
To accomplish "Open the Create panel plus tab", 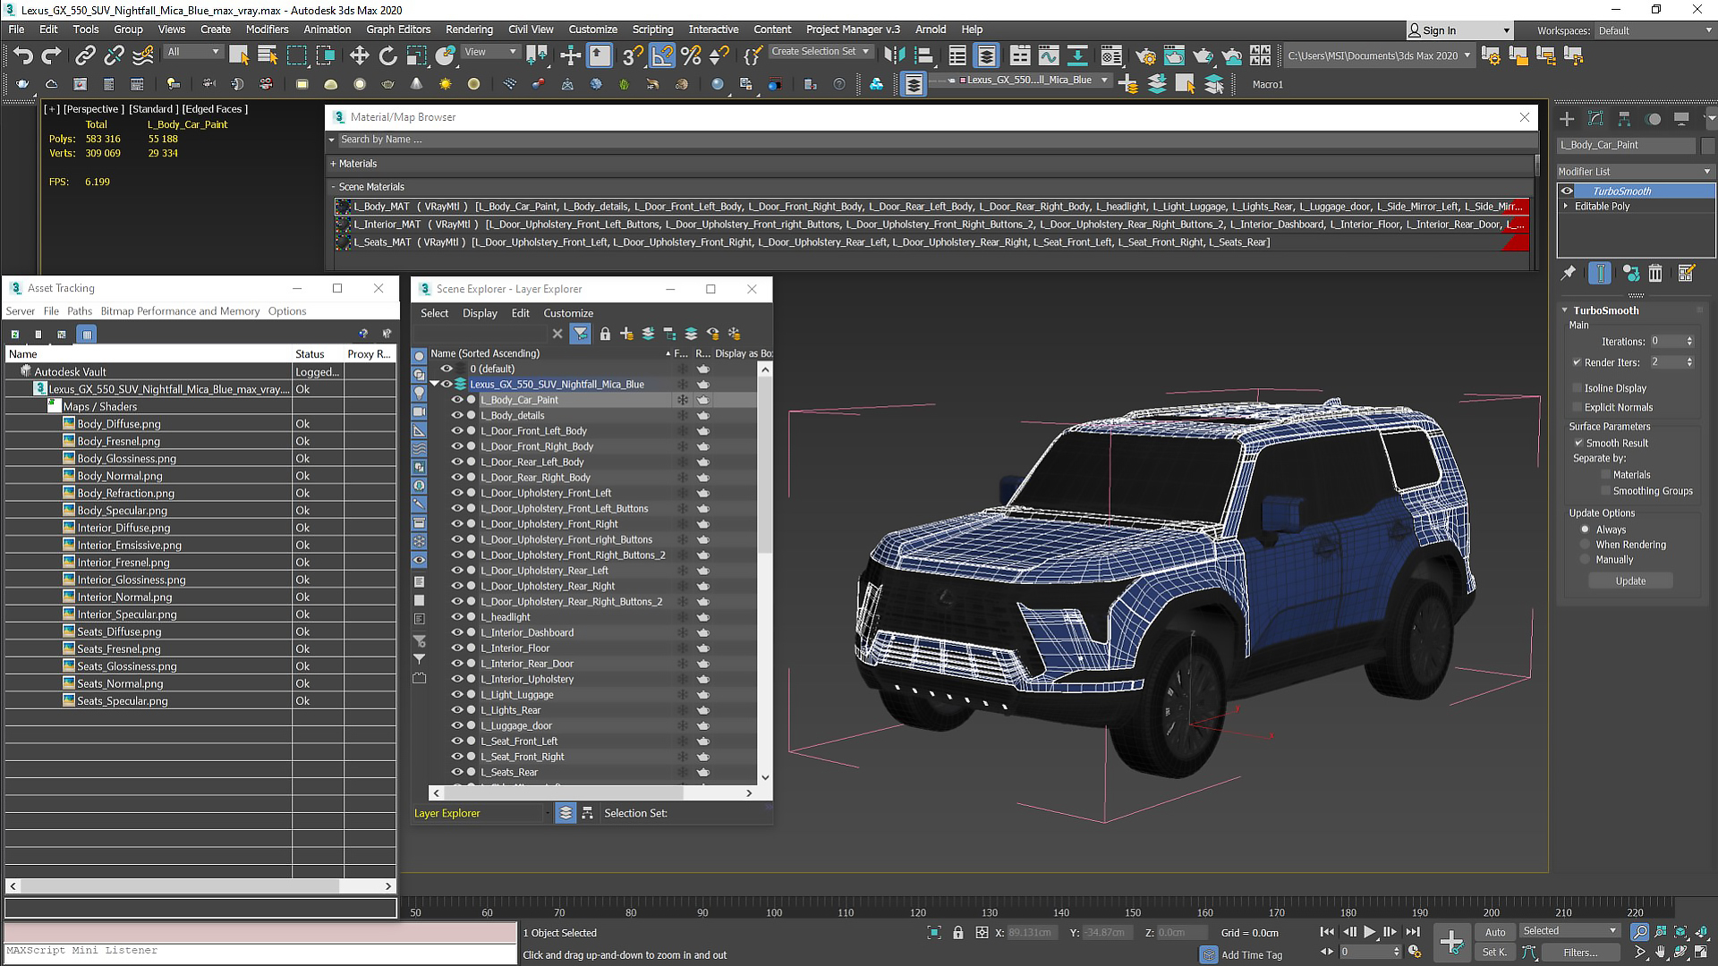I will [1567, 119].
